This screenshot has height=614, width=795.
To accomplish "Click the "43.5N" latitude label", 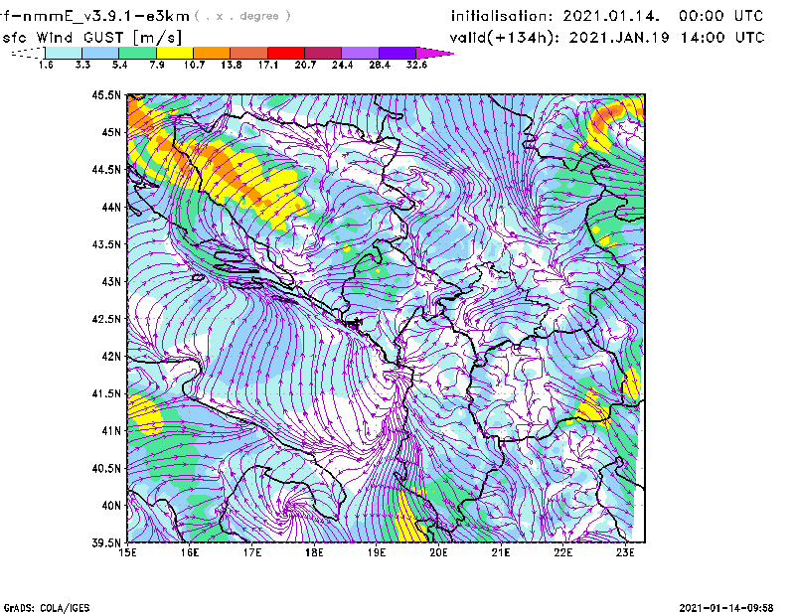I will coord(106,244).
